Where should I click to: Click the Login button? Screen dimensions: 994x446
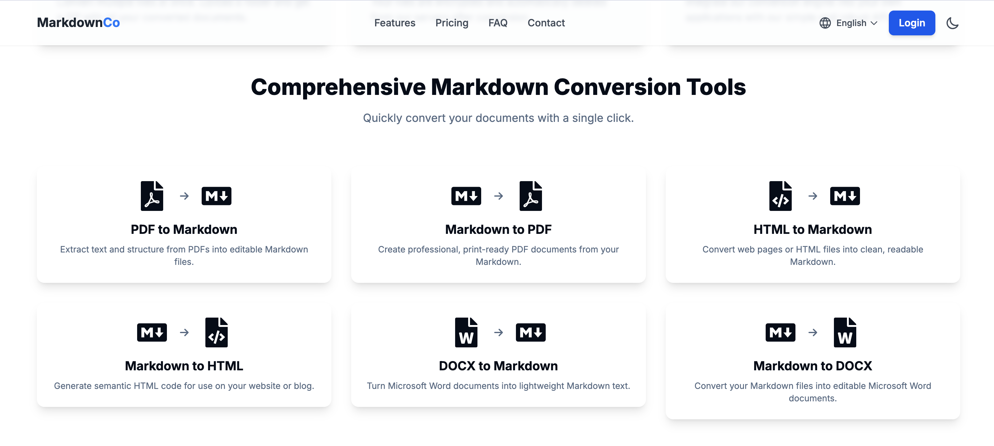(912, 23)
